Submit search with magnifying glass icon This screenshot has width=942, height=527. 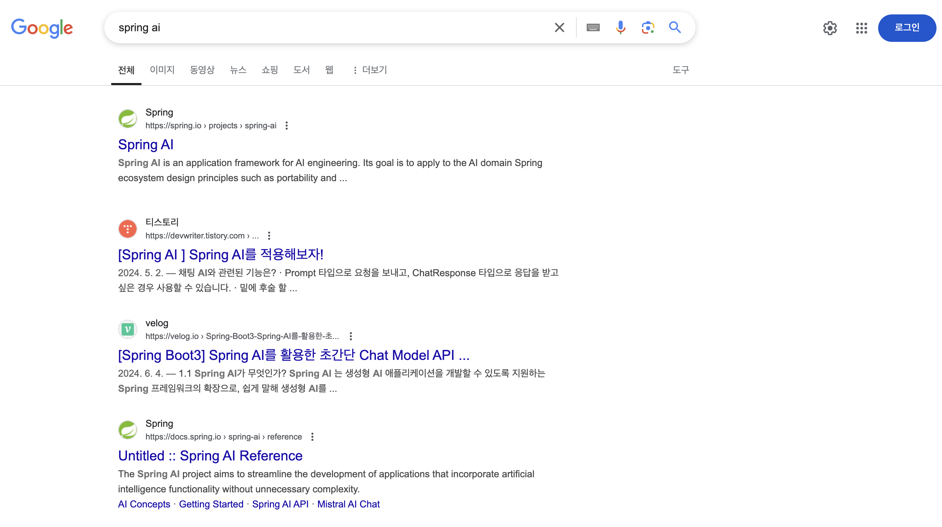(675, 27)
